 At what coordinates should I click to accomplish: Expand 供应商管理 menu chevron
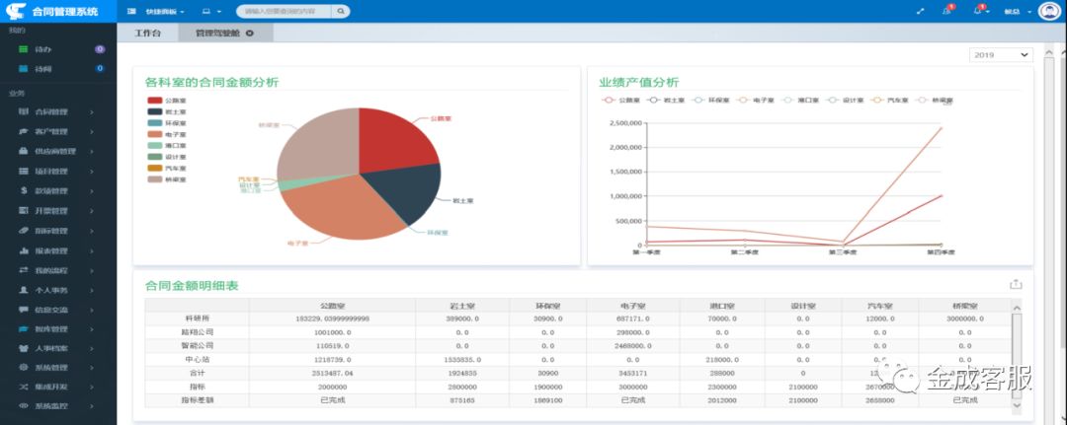[x=91, y=151]
